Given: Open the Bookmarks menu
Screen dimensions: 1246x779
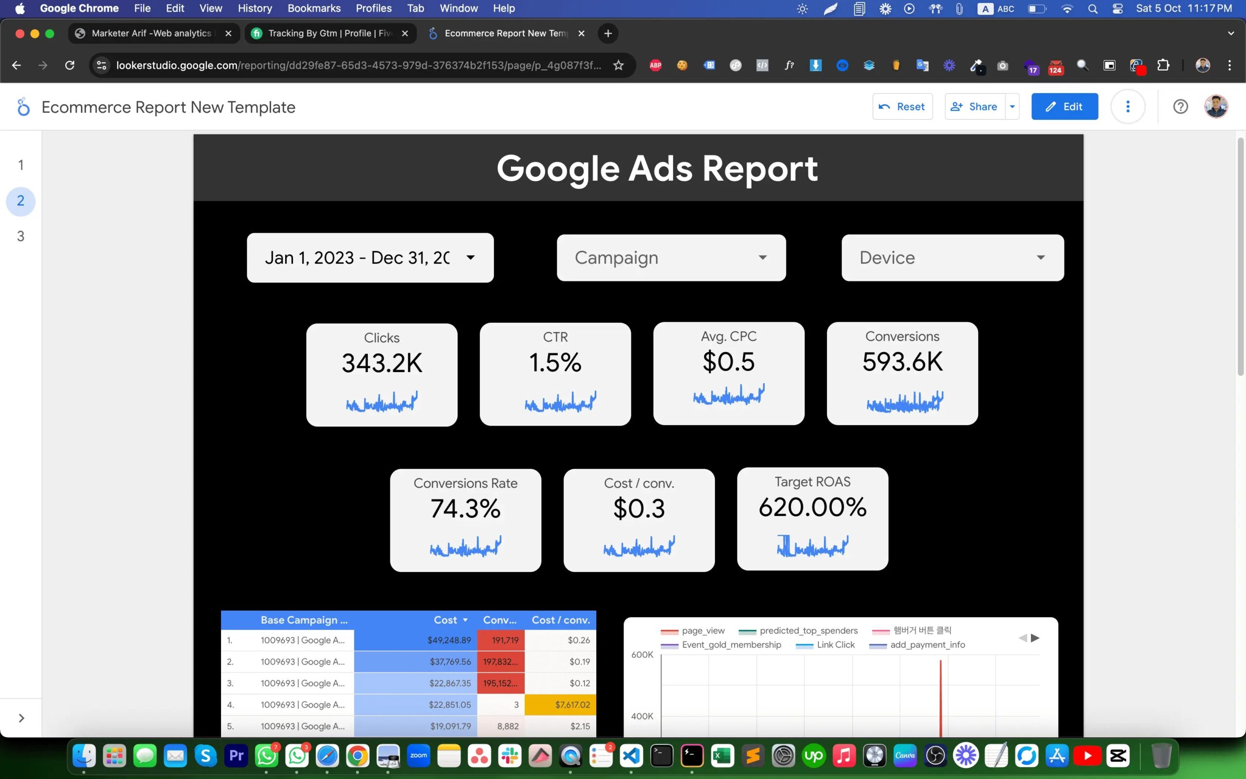Looking at the screenshot, I should pyautogui.click(x=314, y=8).
